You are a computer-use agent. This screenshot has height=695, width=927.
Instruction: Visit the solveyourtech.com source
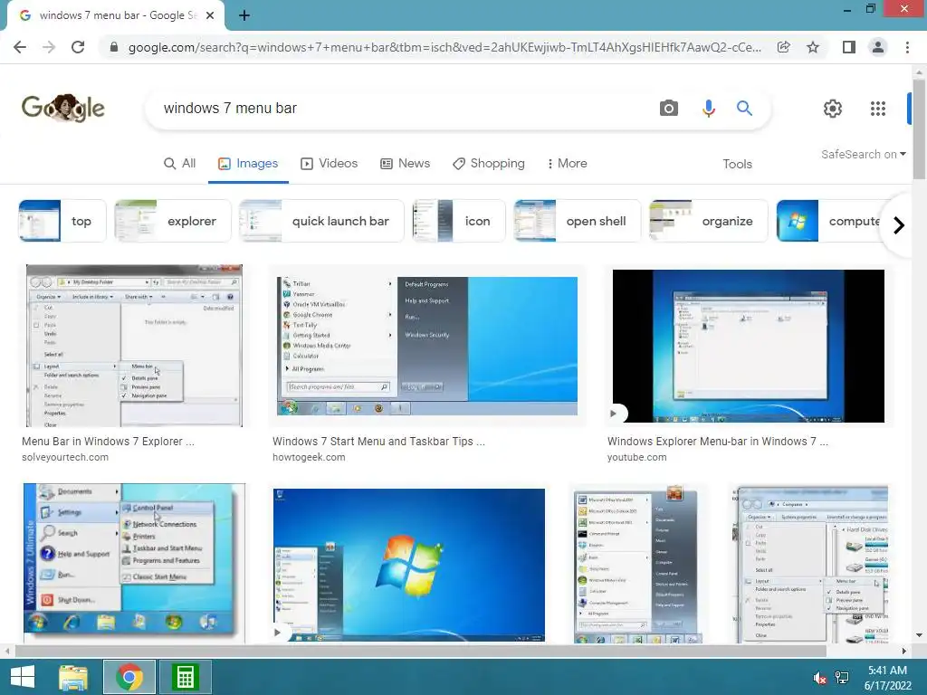tap(65, 457)
